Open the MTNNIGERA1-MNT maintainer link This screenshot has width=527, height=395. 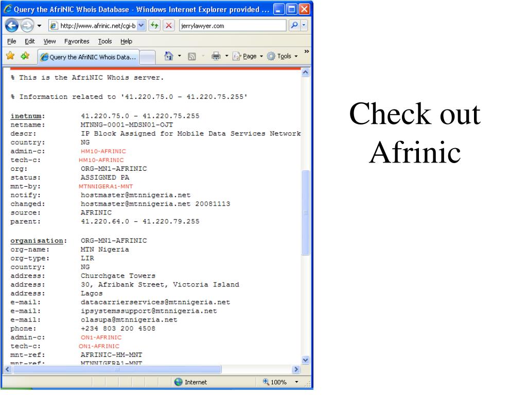click(x=106, y=186)
